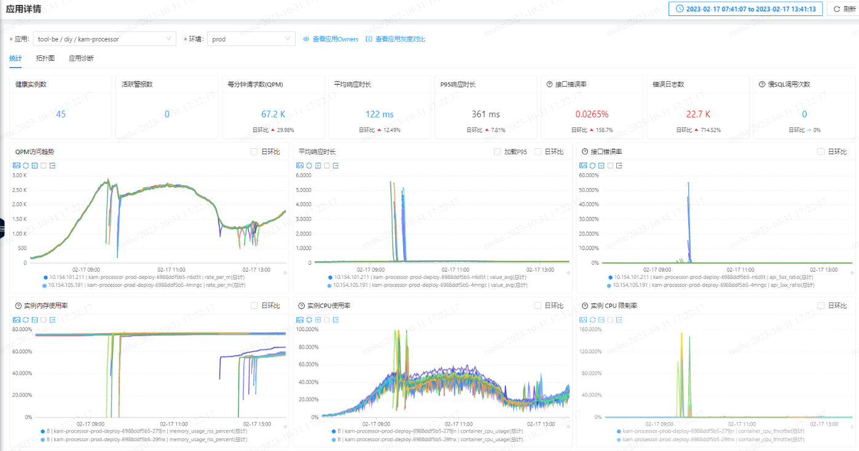Save the 实例内存使用率 chart as image
The height and width of the screenshot is (451, 859).
(x=16, y=320)
